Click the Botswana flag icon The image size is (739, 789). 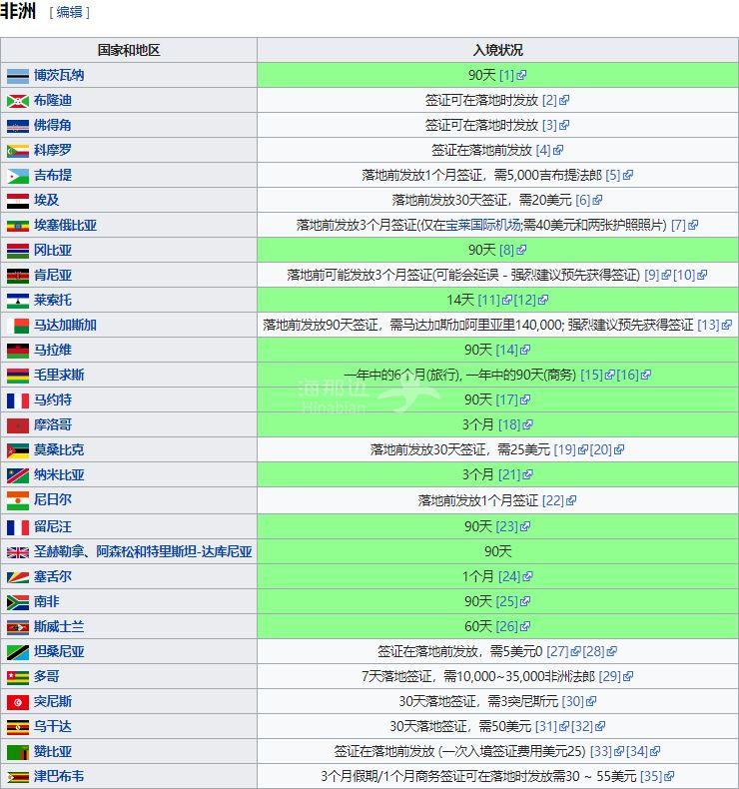click(17, 76)
